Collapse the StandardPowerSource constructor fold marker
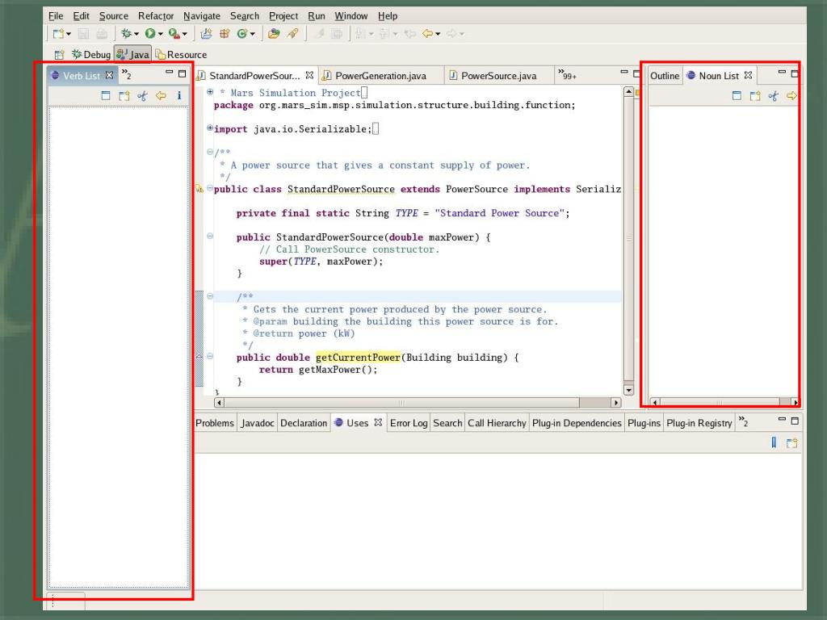827x620 pixels. point(210,237)
